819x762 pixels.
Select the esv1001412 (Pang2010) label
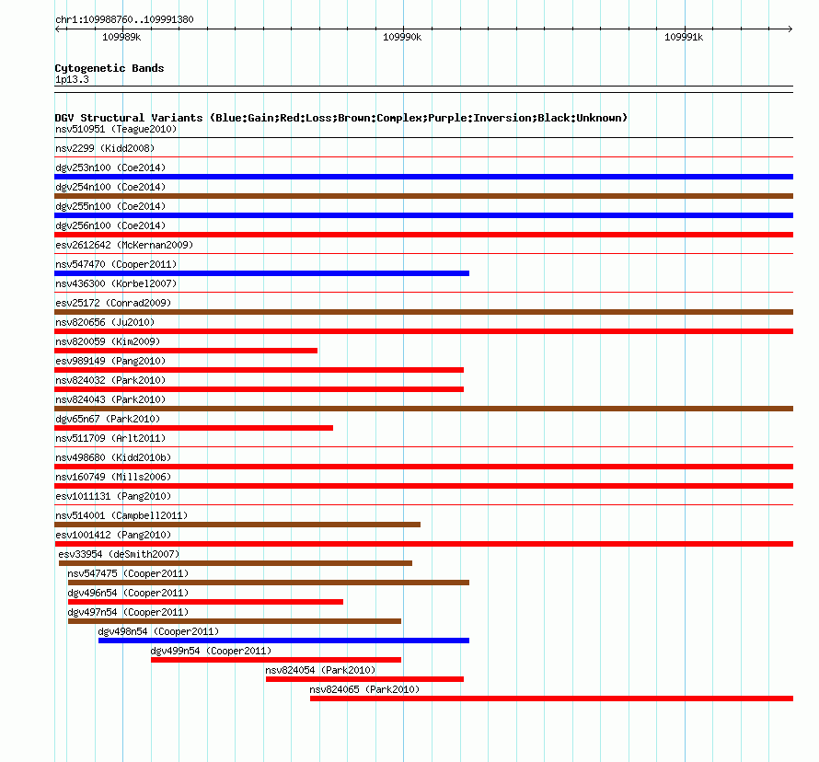click(x=113, y=535)
